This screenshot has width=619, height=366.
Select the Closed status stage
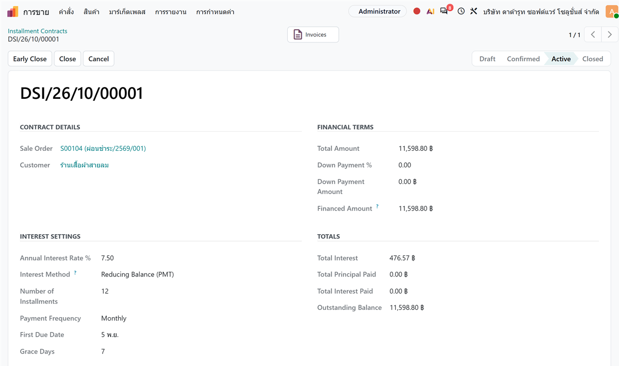pyautogui.click(x=593, y=59)
